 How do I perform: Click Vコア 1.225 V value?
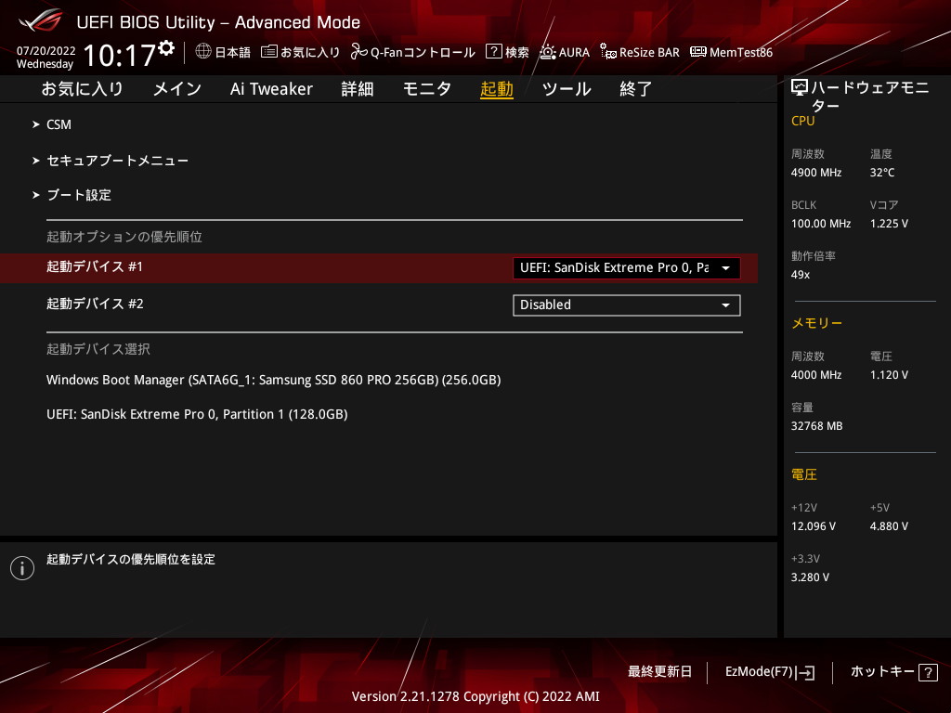coord(889,224)
